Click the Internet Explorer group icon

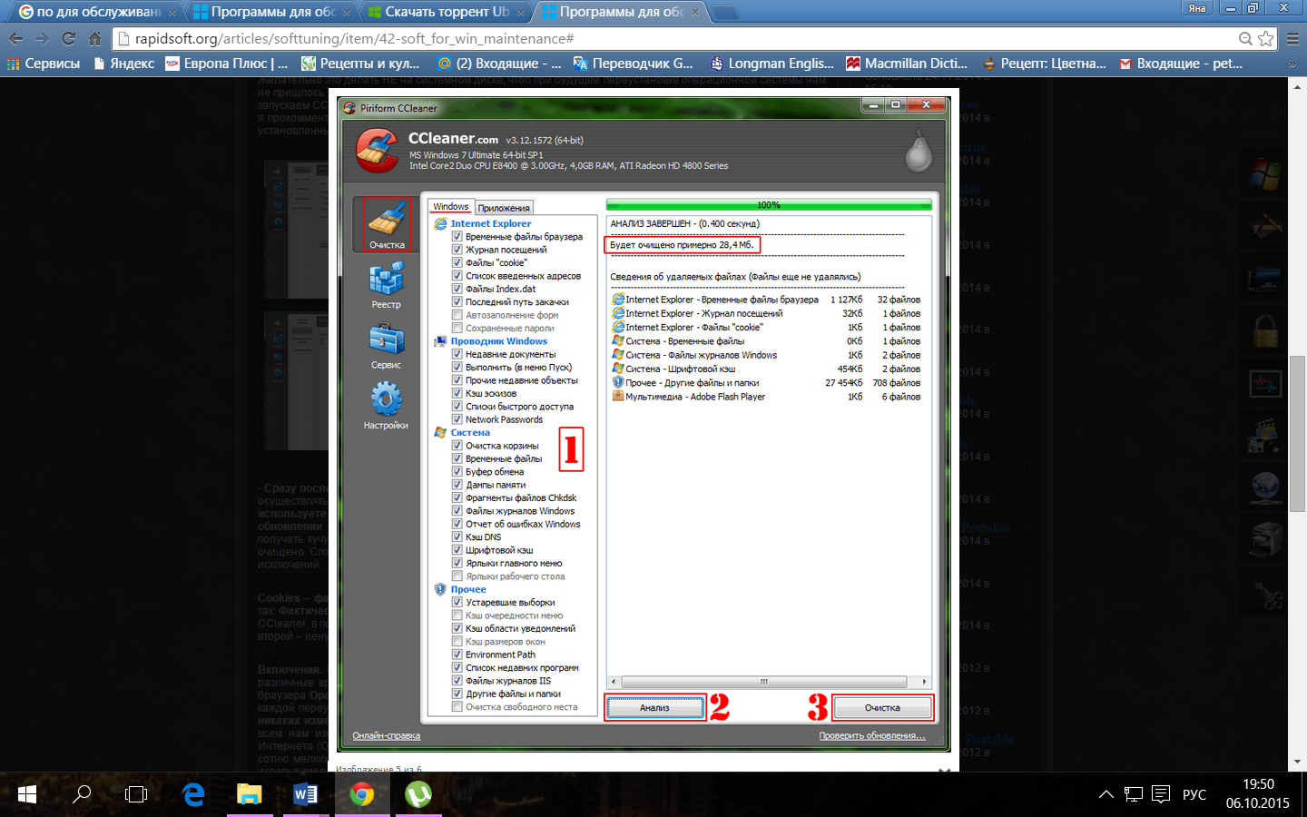click(x=440, y=223)
